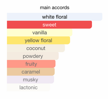Image resolution: width=108 pixels, height=99 pixels.
Task: Click the 'musky' label text
Action: 30,80
